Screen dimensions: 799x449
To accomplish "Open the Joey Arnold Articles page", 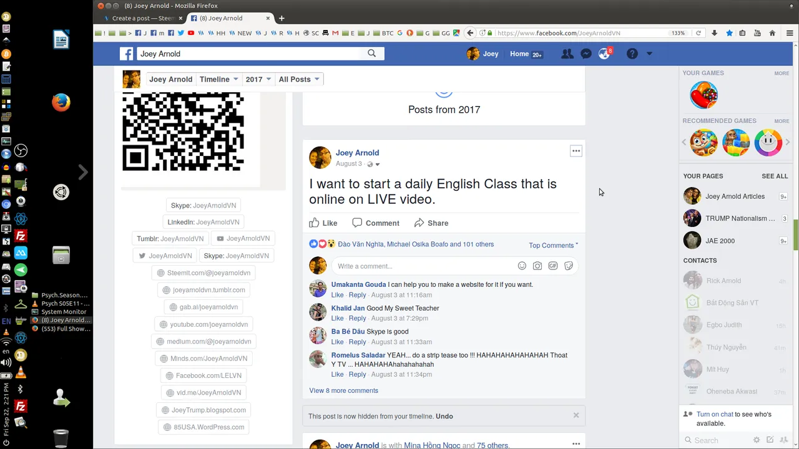I will point(735,196).
